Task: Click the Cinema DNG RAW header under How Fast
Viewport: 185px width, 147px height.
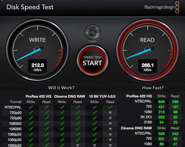Action: coord(136,128)
